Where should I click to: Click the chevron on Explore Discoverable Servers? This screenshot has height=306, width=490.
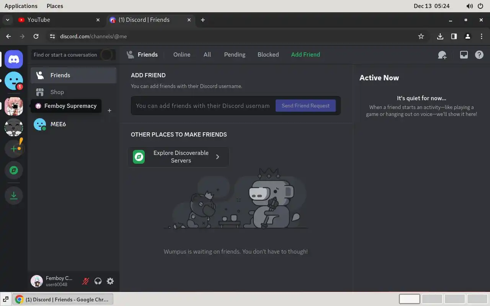pyautogui.click(x=217, y=157)
